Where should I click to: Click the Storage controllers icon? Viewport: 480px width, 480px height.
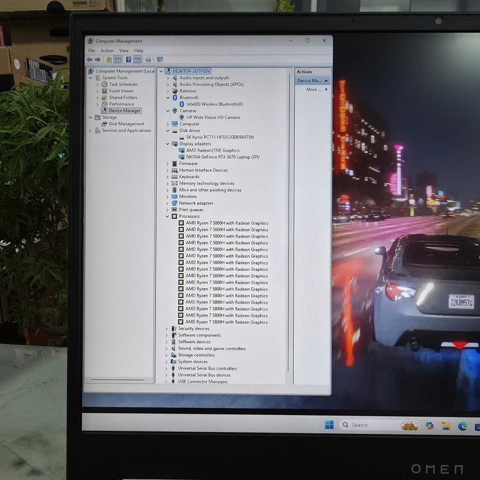tap(174, 355)
